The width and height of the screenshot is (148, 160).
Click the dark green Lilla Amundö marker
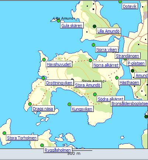[94, 26]
